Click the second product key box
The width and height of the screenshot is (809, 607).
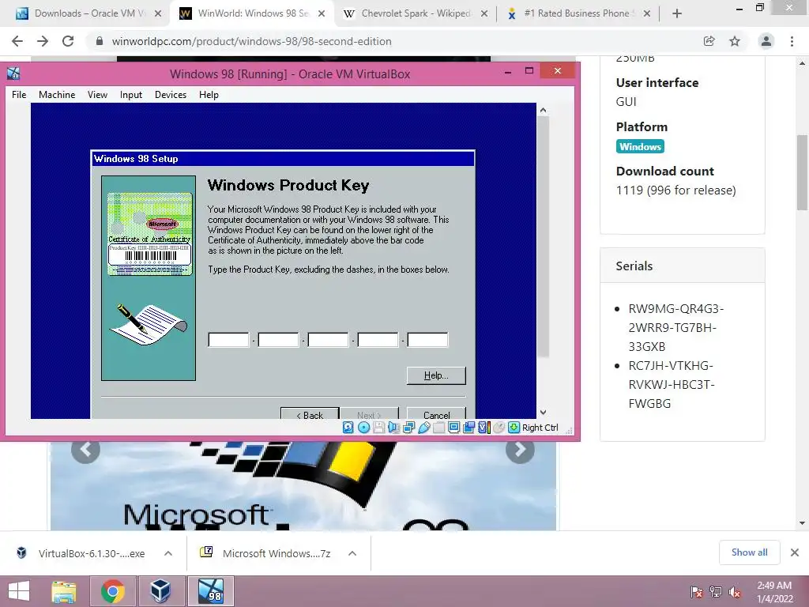click(x=278, y=340)
